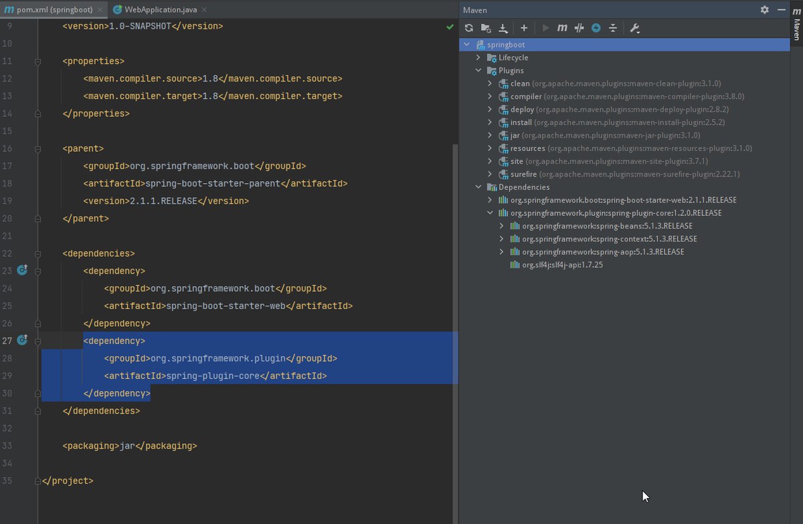Fold the properties block at line 11
This screenshot has width=803, height=524.
click(37, 61)
